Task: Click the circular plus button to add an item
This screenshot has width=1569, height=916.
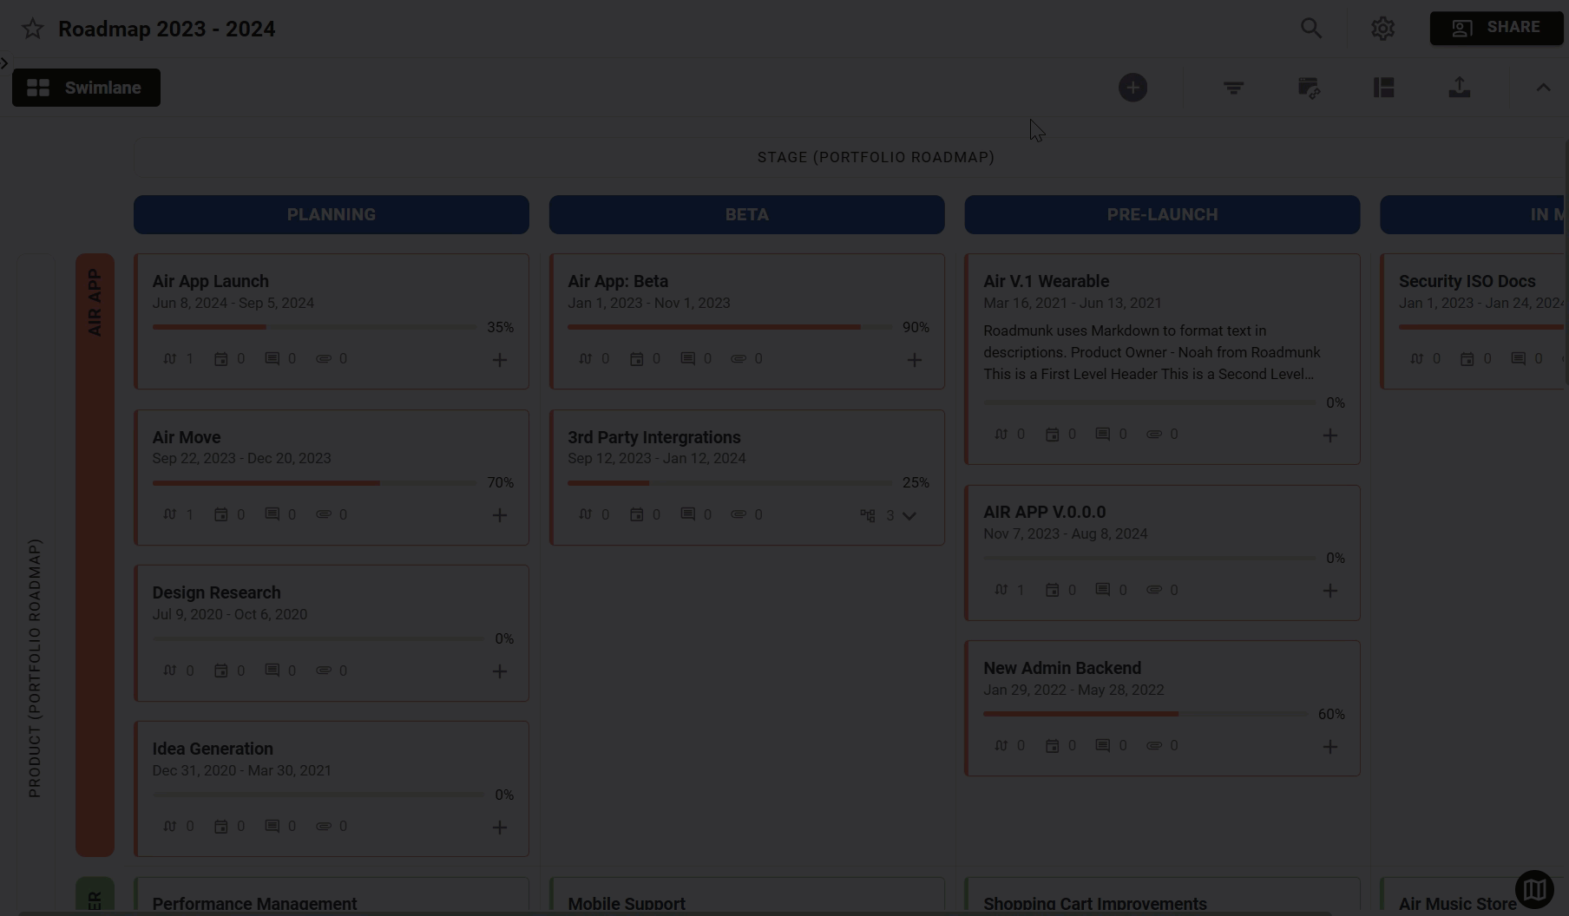Action: tap(1133, 87)
